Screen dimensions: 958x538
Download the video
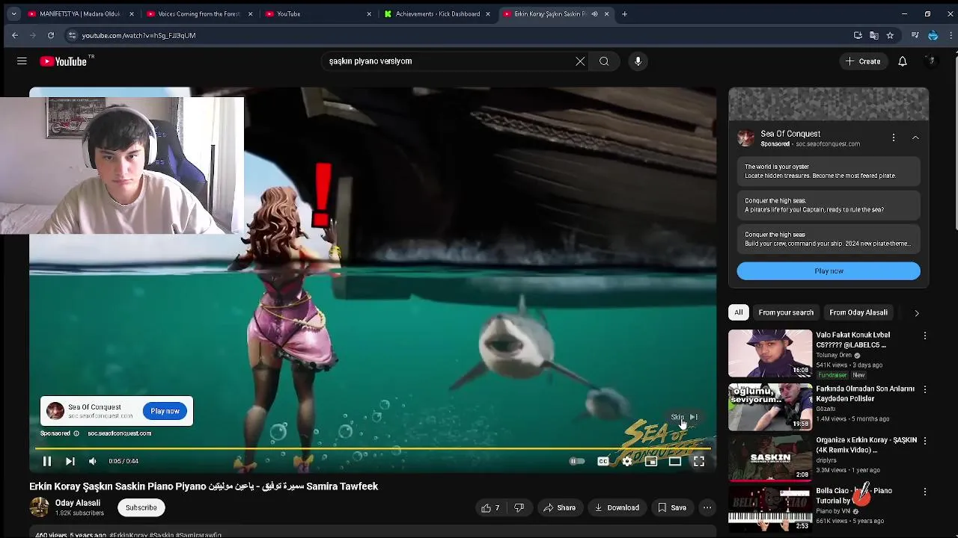click(617, 508)
